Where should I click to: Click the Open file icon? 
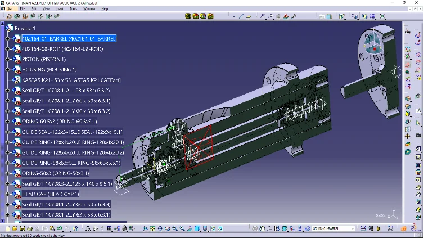point(15,228)
